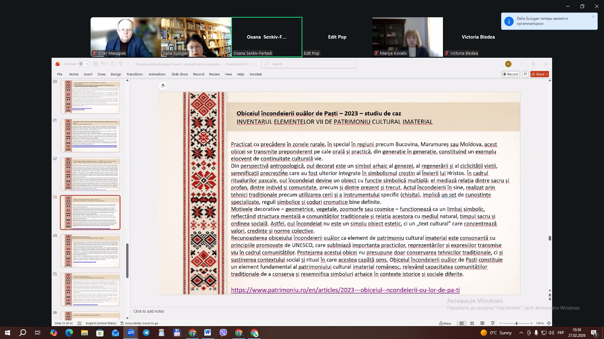This screenshot has width=604, height=339.
Task: Click the Share button
Action: [x=540, y=74]
